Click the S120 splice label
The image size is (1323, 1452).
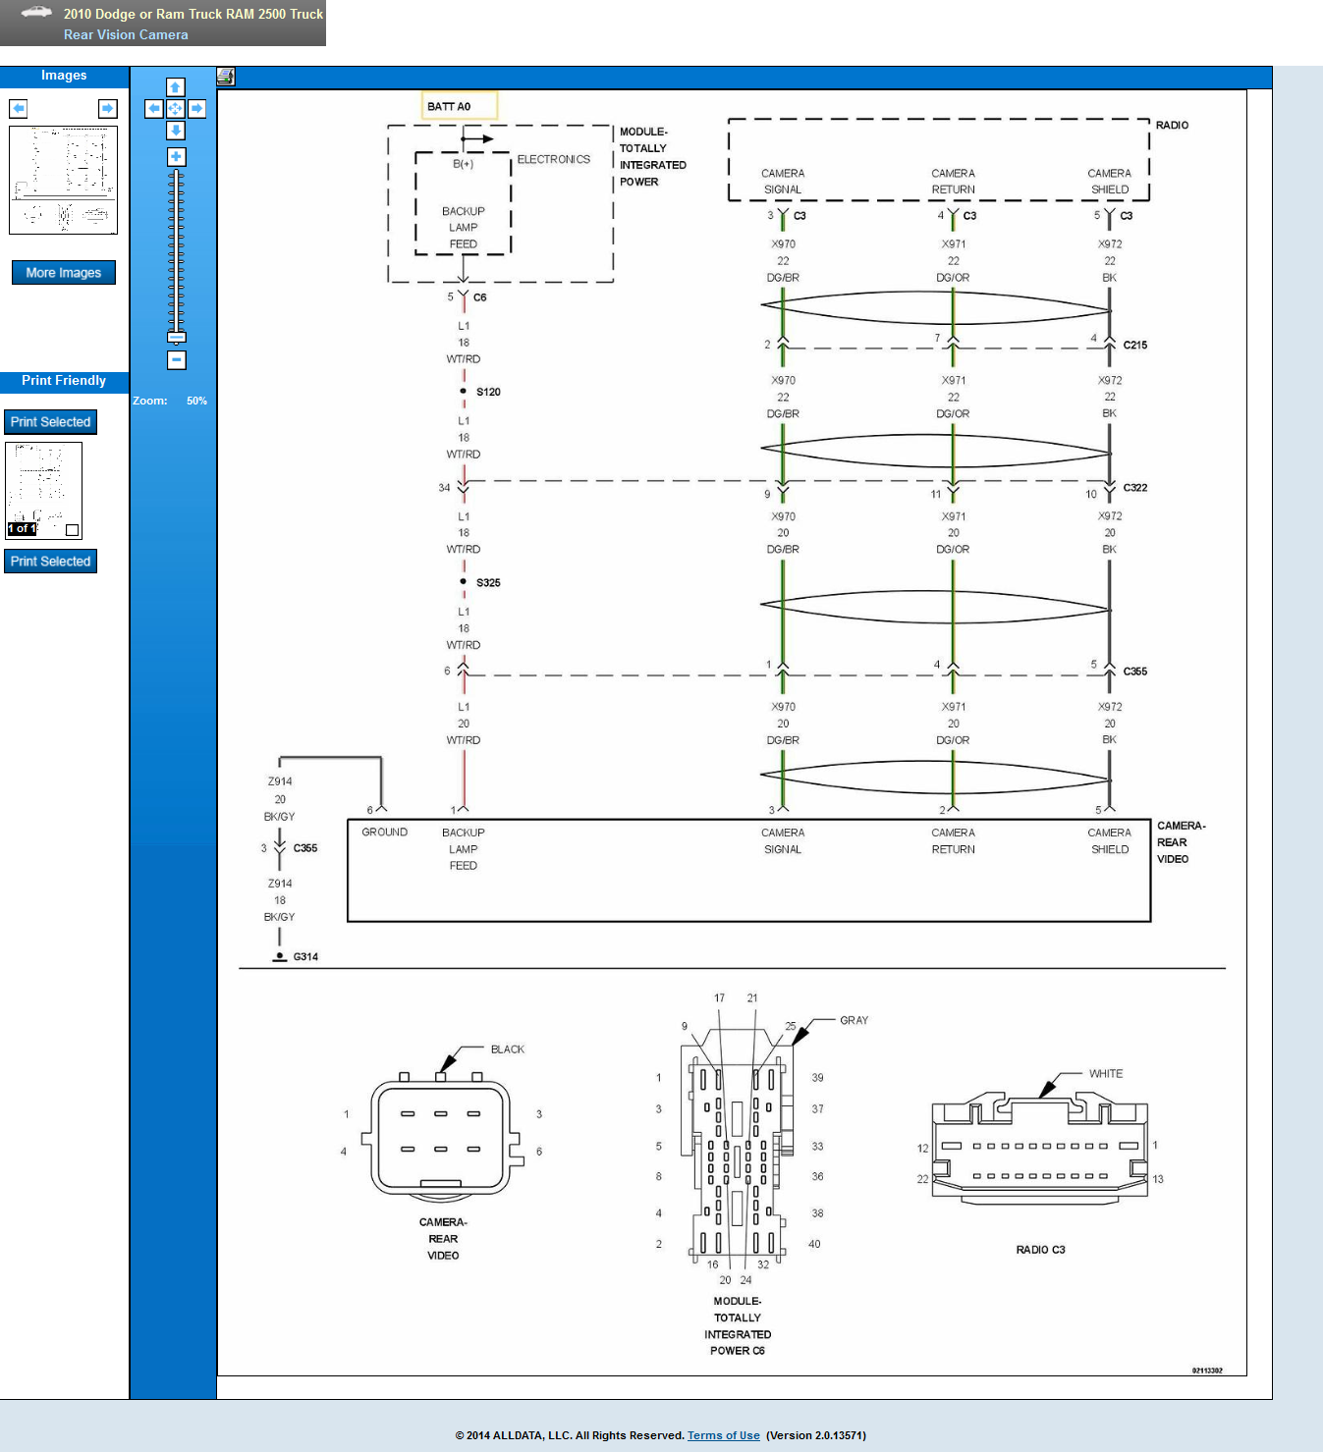click(x=488, y=392)
